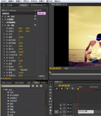Click the 细节振幅 value 0.200
Viewport: 101px width, 116px height.
pyautogui.click(x=20, y=43)
